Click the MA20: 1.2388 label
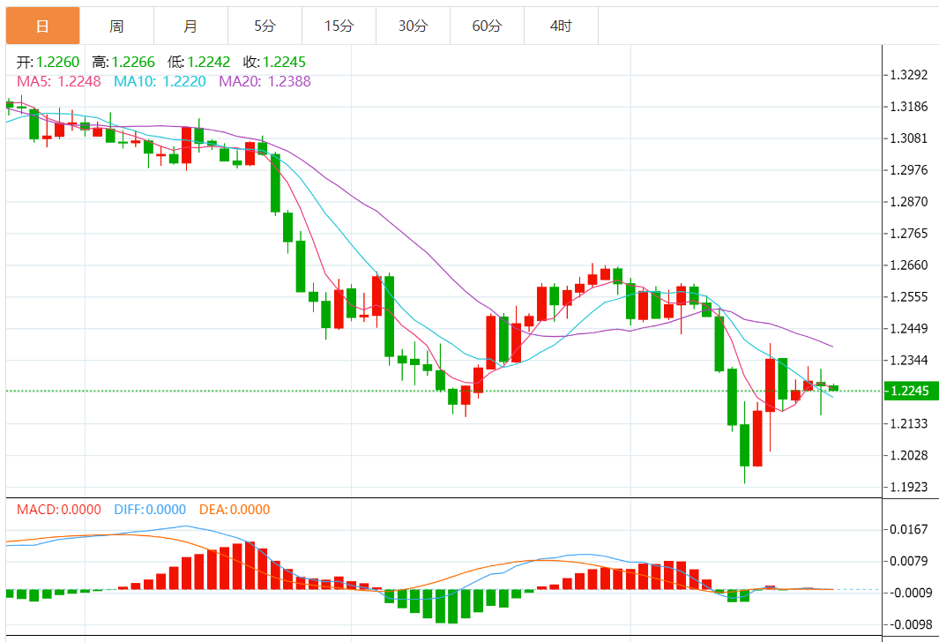The width and height of the screenshot is (939, 642). point(265,81)
